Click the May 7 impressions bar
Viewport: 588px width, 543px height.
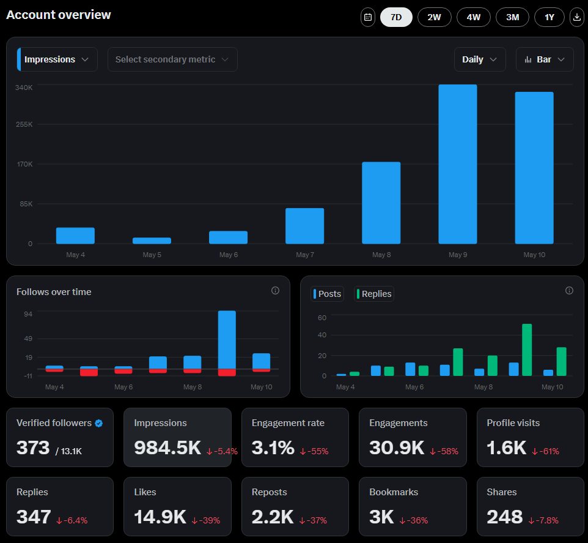pyautogui.click(x=305, y=226)
